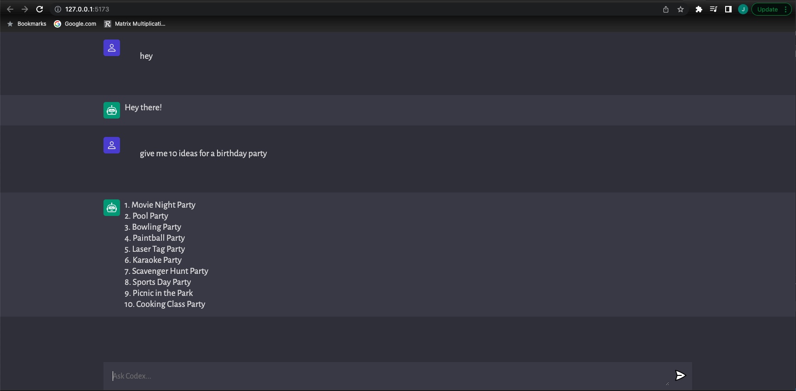Click the Update button

pyautogui.click(x=767, y=9)
